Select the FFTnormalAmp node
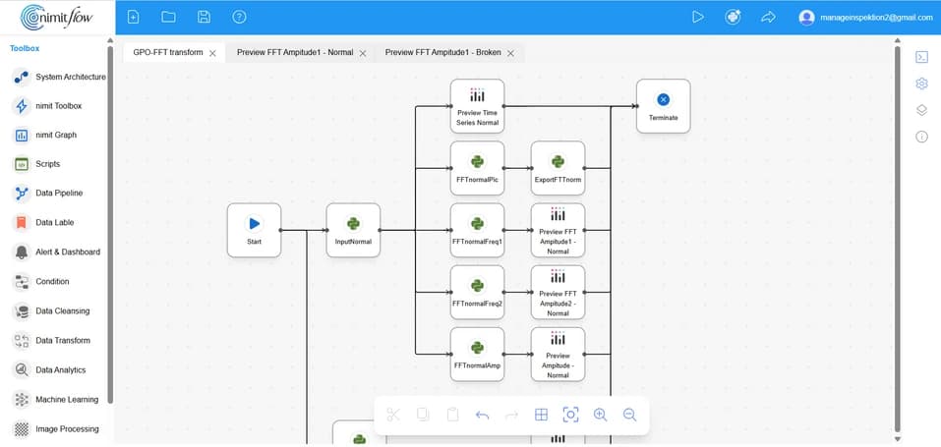 (x=477, y=354)
